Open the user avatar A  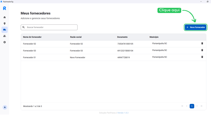pyautogui.click(x=5, y=107)
